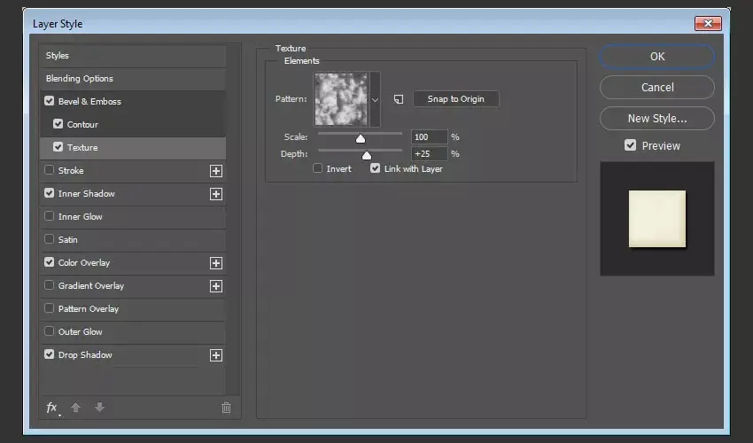This screenshot has width=753, height=443.
Task: Select Bevel & Emboss settings row
Action: coord(133,102)
